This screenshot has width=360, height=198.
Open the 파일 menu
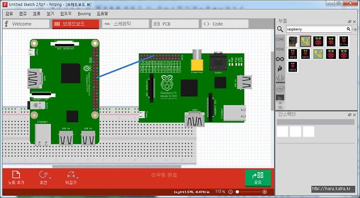point(9,13)
